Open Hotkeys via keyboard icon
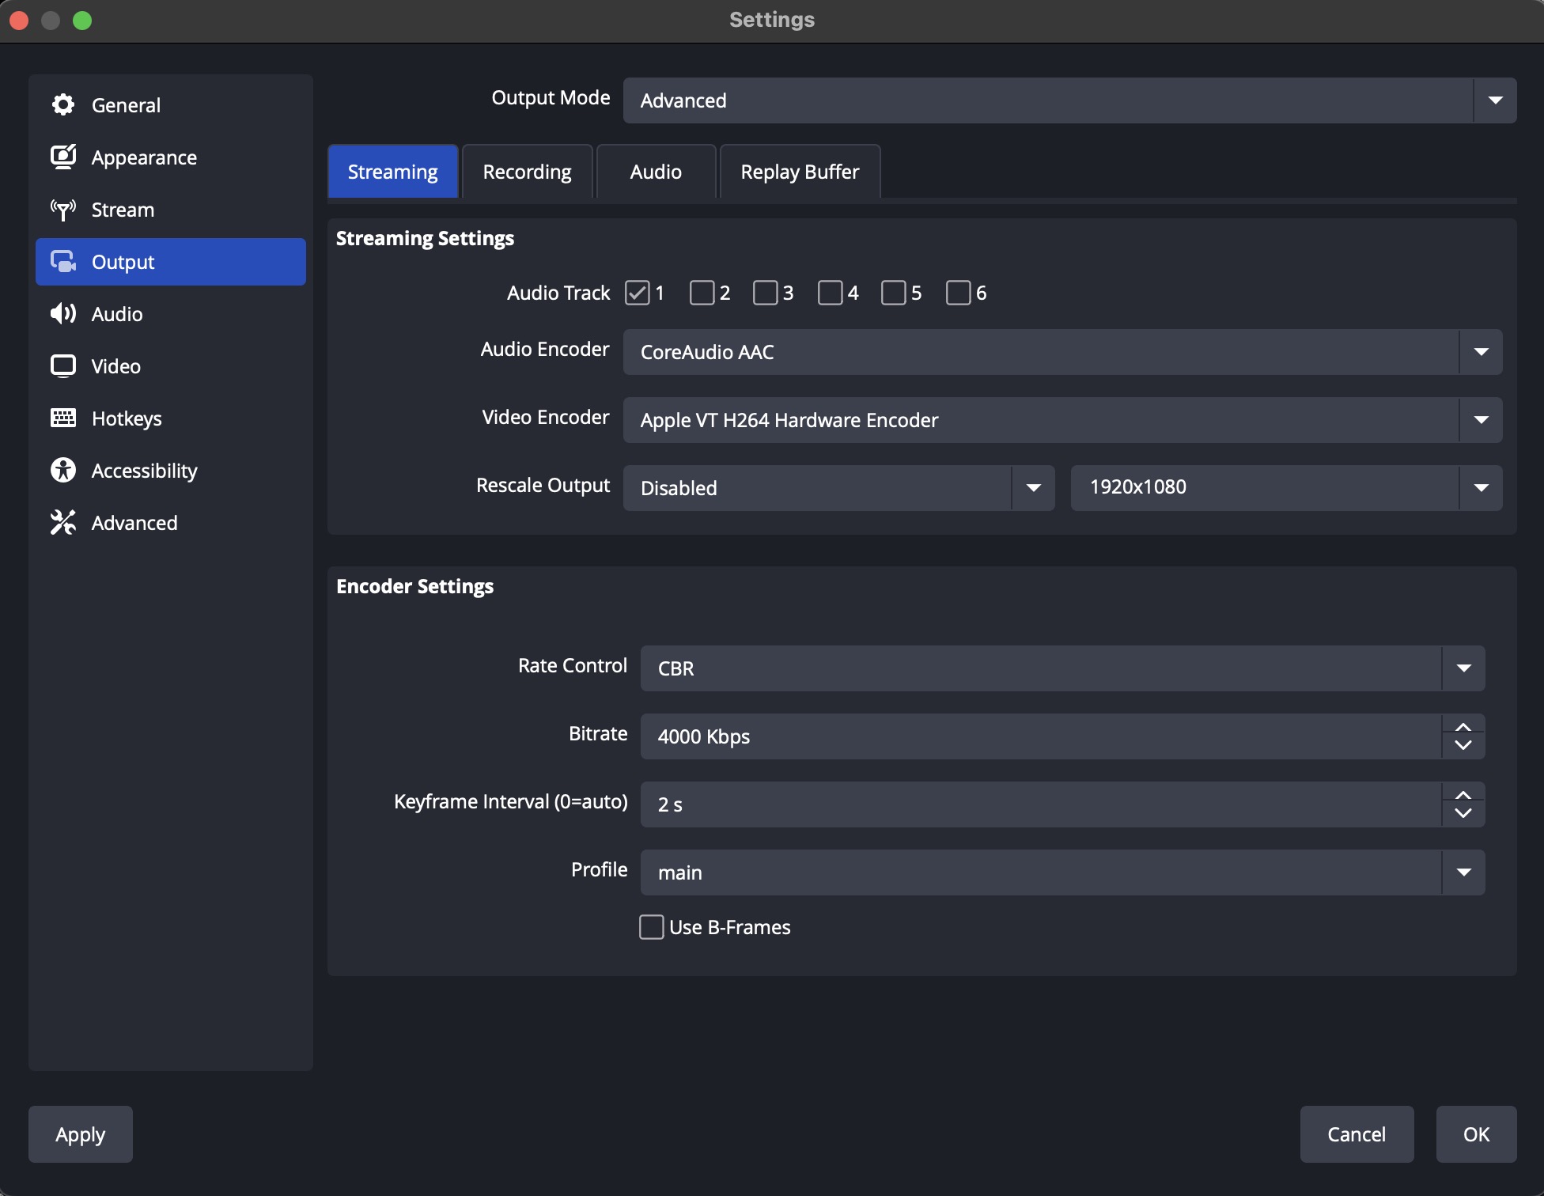 pyautogui.click(x=63, y=418)
